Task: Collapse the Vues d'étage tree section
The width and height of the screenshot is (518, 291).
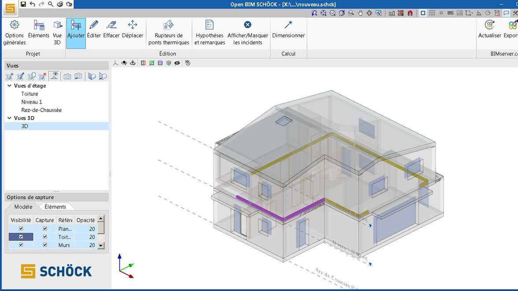Action: tap(10, 85)
